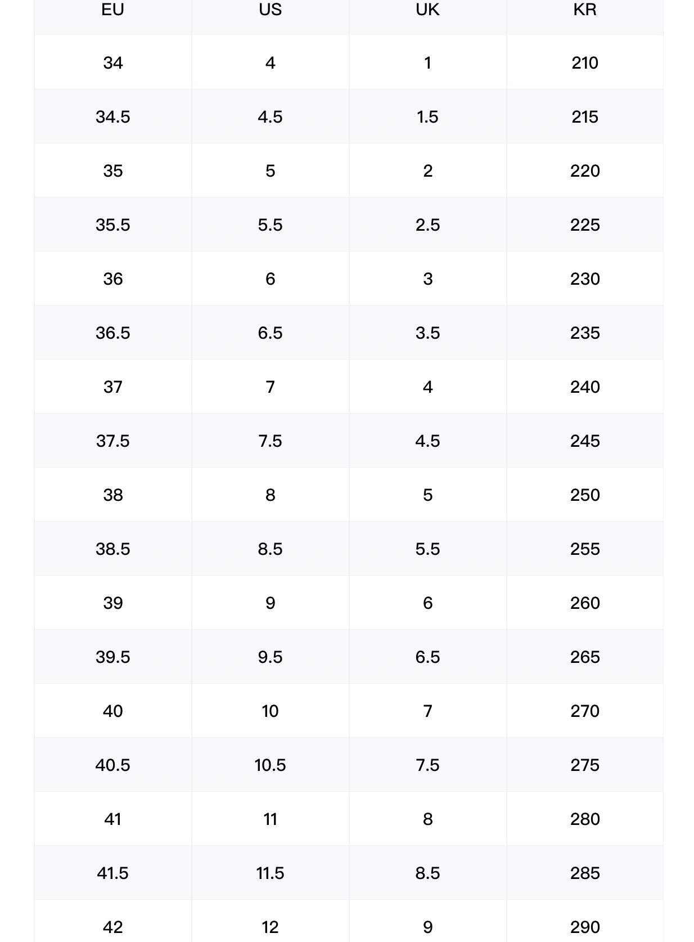Click KR size 250 cell
Screen dimensions: 694x942
tap(585, 495)
